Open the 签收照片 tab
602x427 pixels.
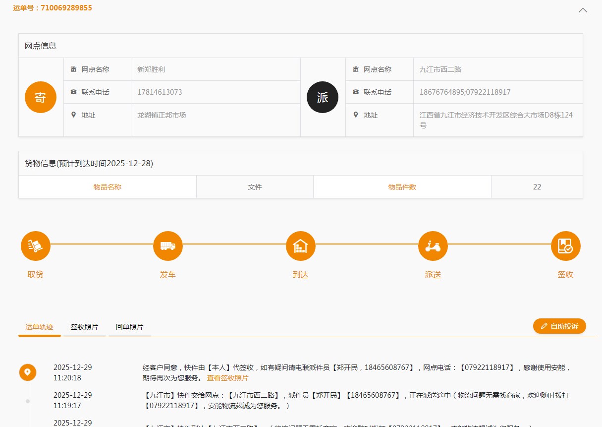84,327
